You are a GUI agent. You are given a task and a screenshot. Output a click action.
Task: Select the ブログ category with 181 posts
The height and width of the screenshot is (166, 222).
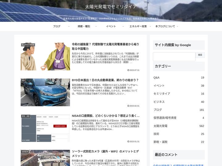point(179,110)
